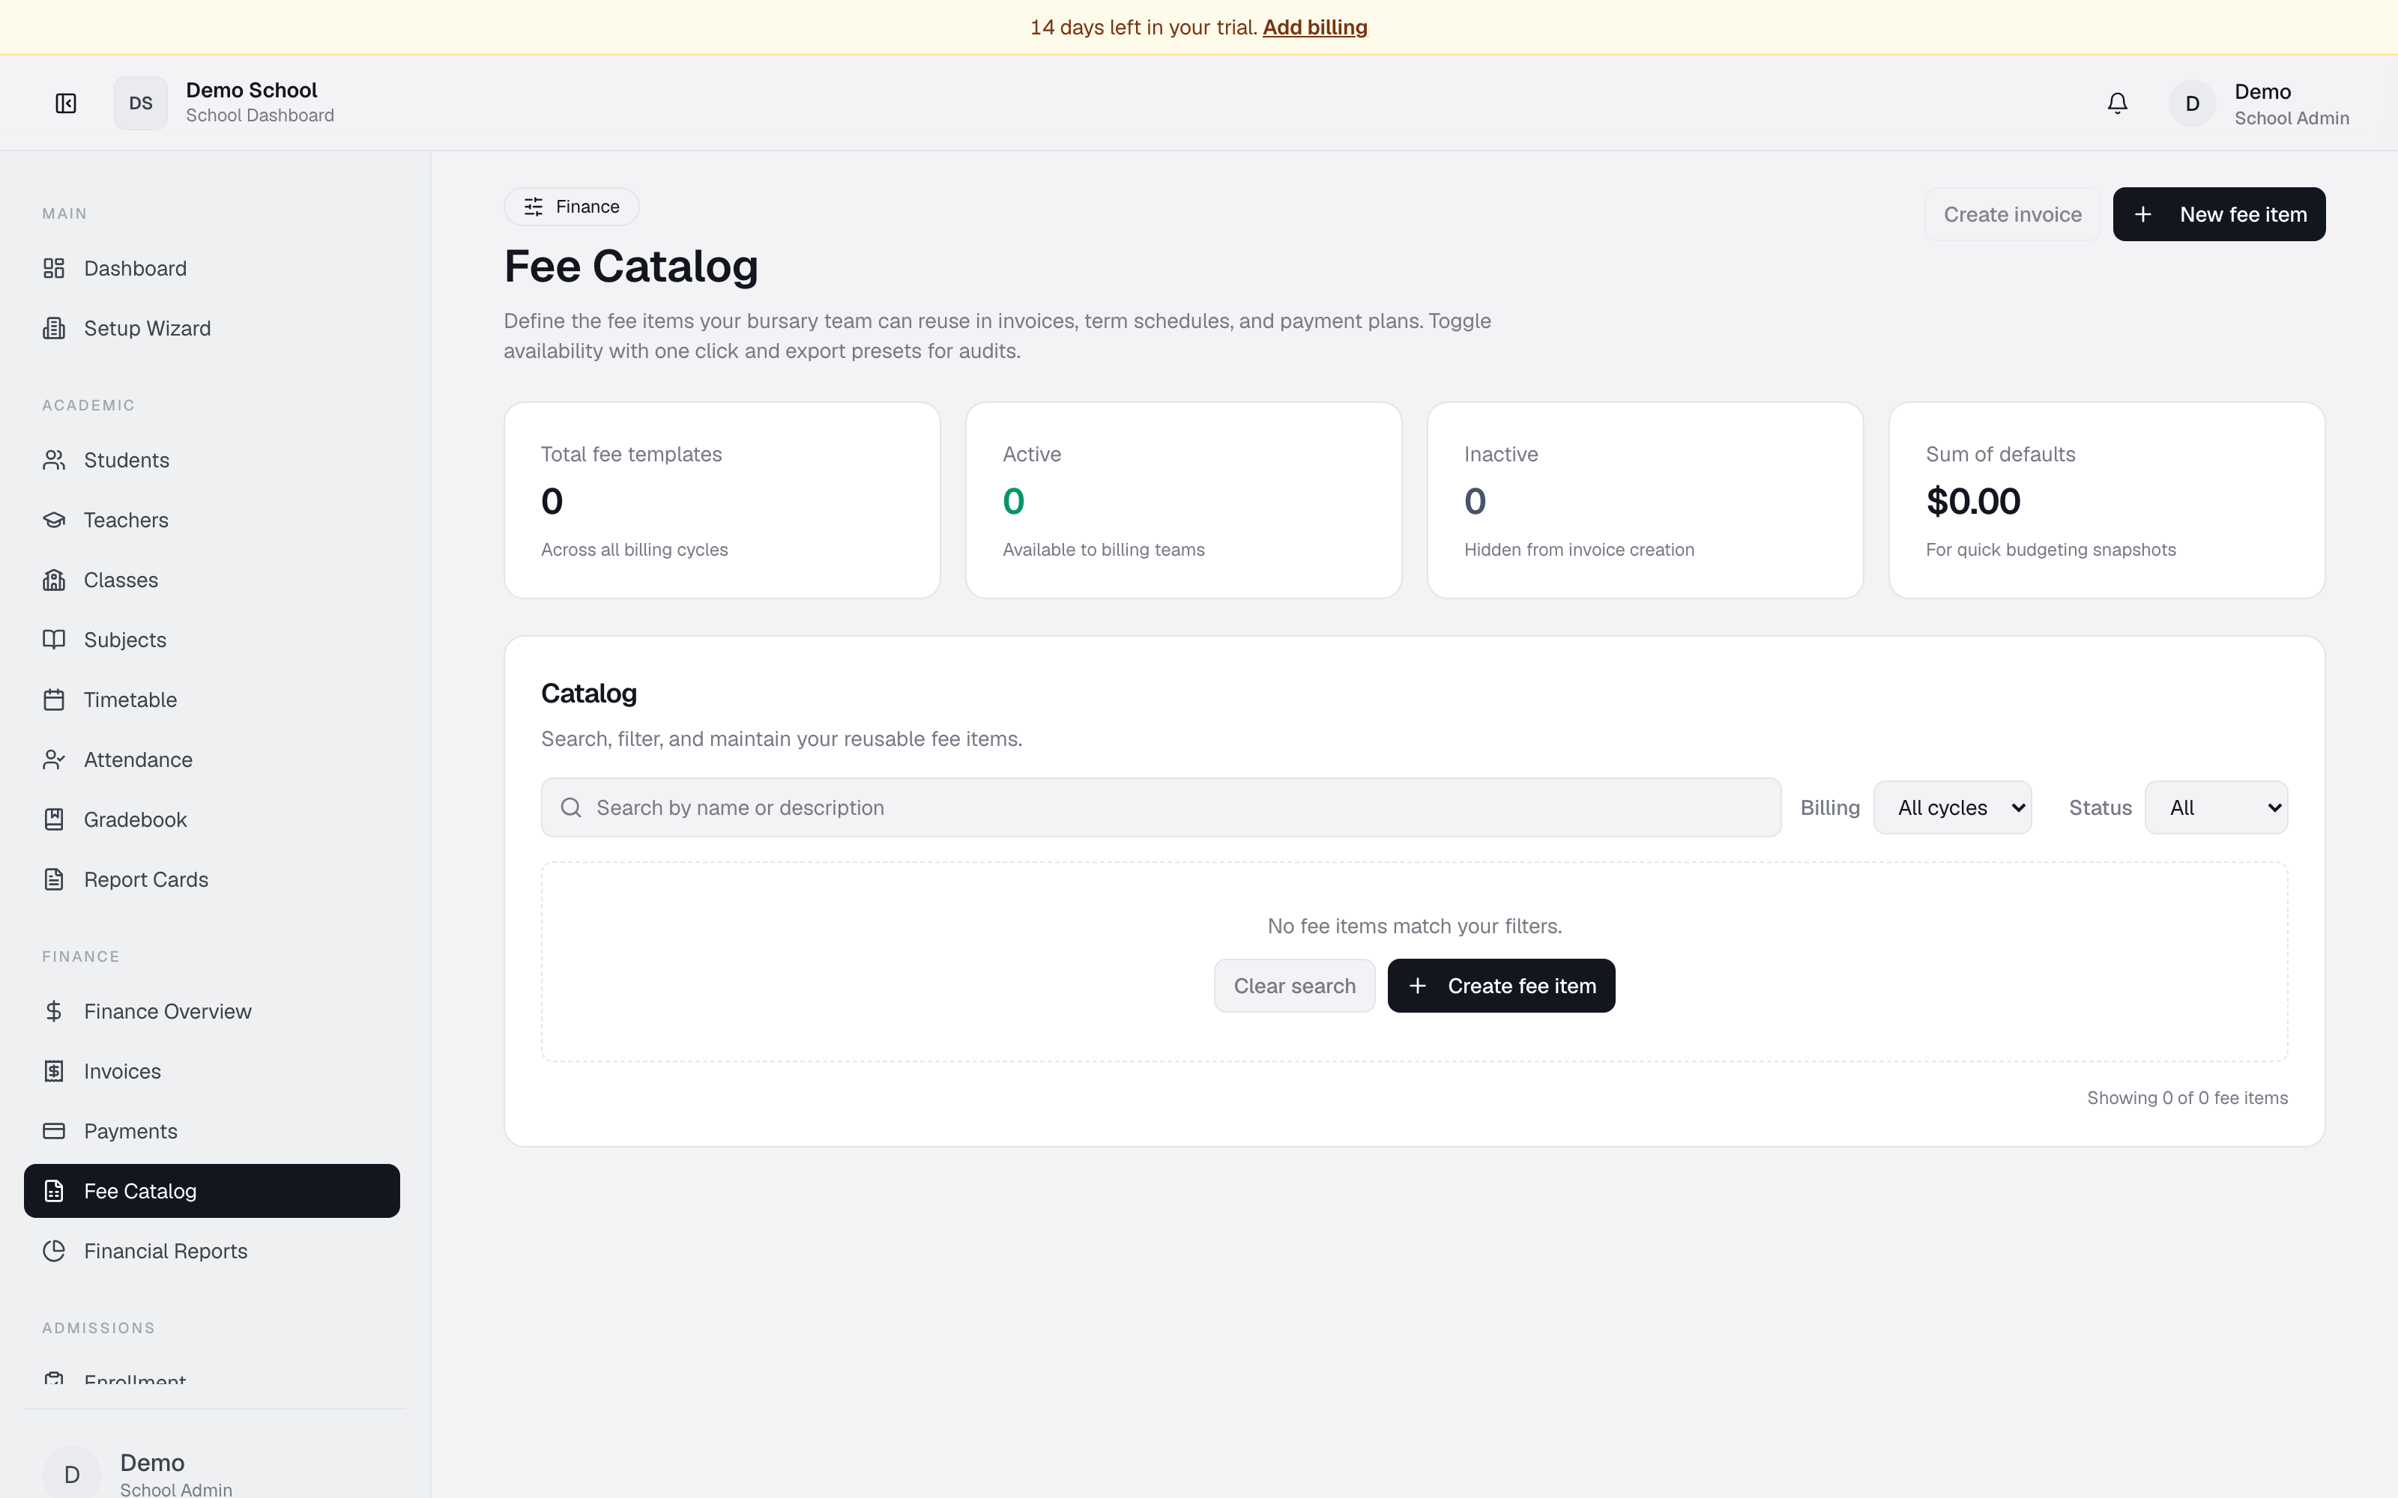Click the Invoices receipt icon
This screenshot has height=1498, width=2398.
pos(53,1071)
